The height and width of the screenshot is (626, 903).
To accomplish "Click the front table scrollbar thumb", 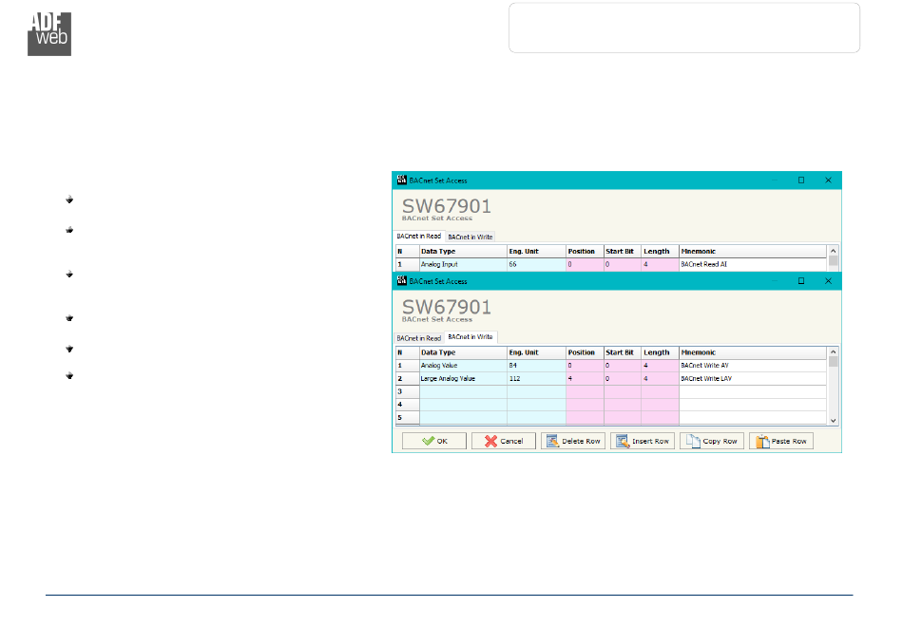I will 833,361.
